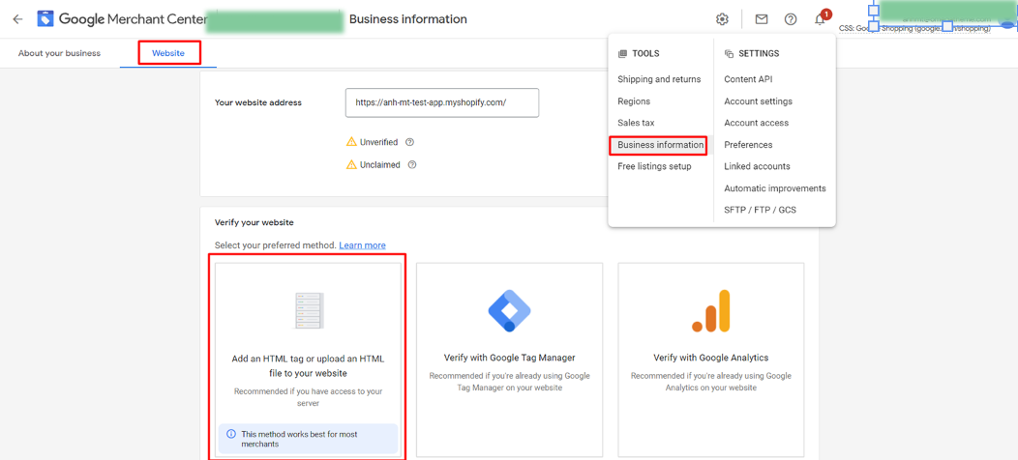This screenshot has height=460, width=1018.
Task: Choose the Add an HTML tag method card
Action: pyautogui.click(x=309, y=359)
